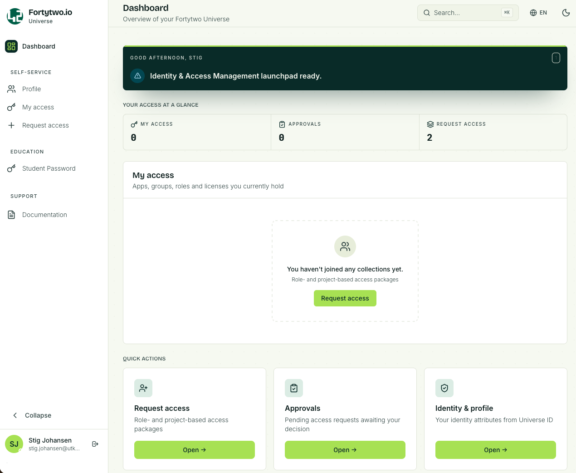Open the Approvals quick action

pos(345,450)
